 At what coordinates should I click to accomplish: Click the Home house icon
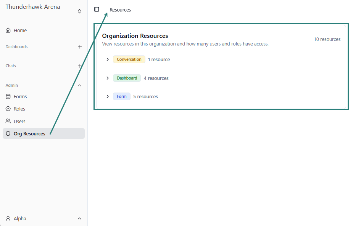[x=8, y=31]
